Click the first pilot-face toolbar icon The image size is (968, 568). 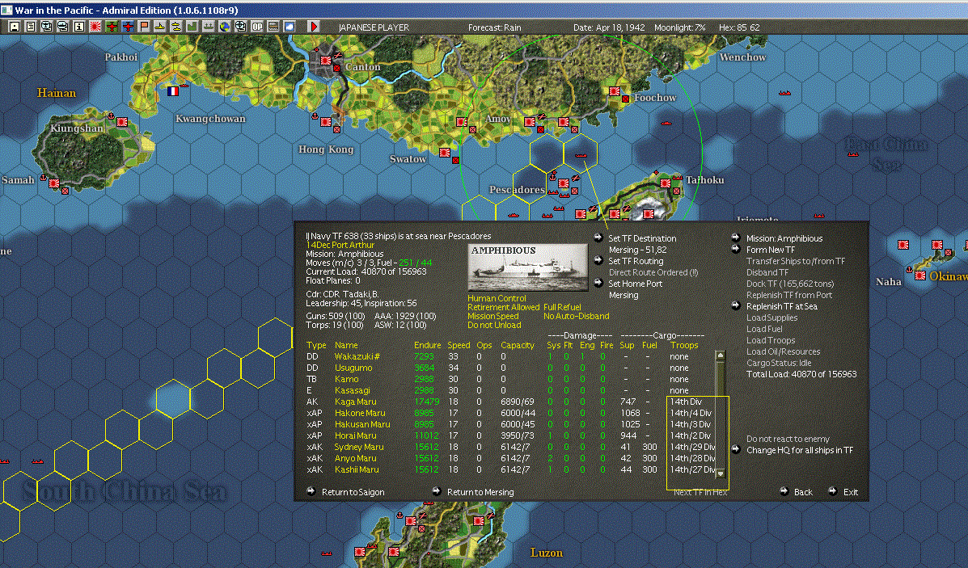point(46,27)
